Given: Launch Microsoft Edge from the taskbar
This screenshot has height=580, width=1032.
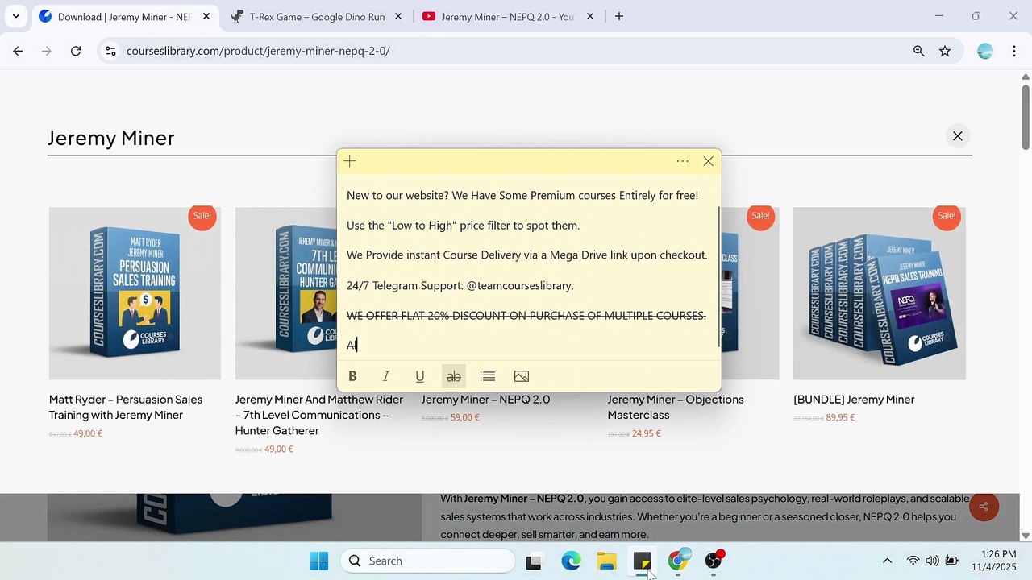Looking at the screenshot, I should click(571, 561).
